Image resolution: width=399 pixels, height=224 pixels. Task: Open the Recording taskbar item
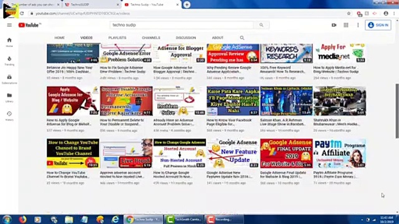[x=224, y=220]
